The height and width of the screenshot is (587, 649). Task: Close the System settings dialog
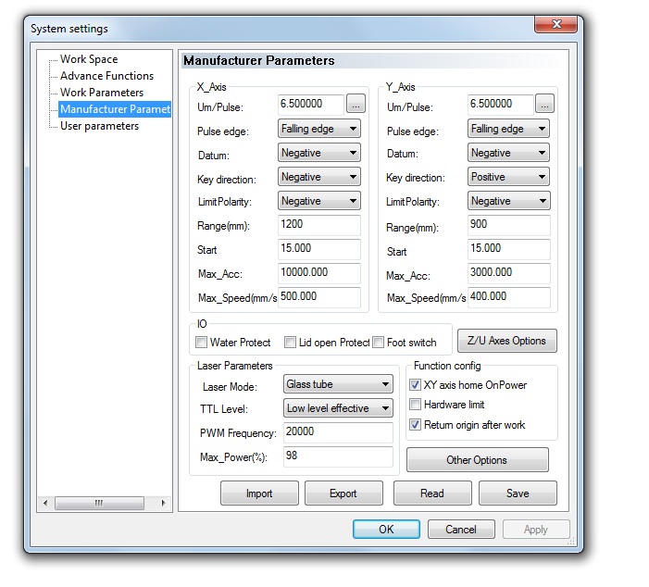(557, 25)
